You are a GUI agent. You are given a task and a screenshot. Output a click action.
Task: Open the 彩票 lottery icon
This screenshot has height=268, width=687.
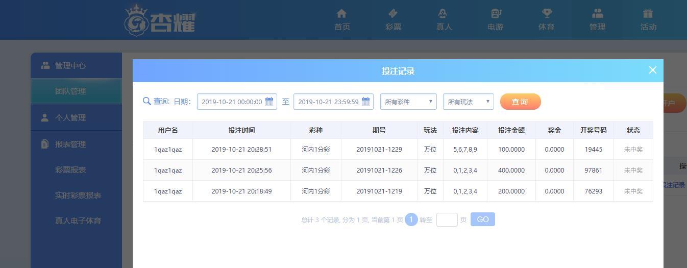[393, 13]
